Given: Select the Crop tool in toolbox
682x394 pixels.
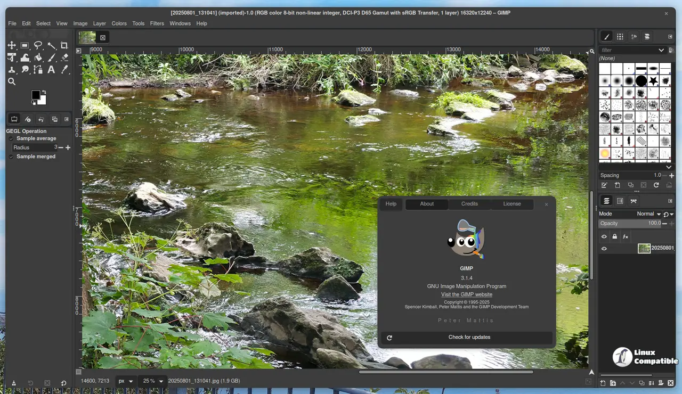Looking at the screenshot, I should [x=64, y=46].
